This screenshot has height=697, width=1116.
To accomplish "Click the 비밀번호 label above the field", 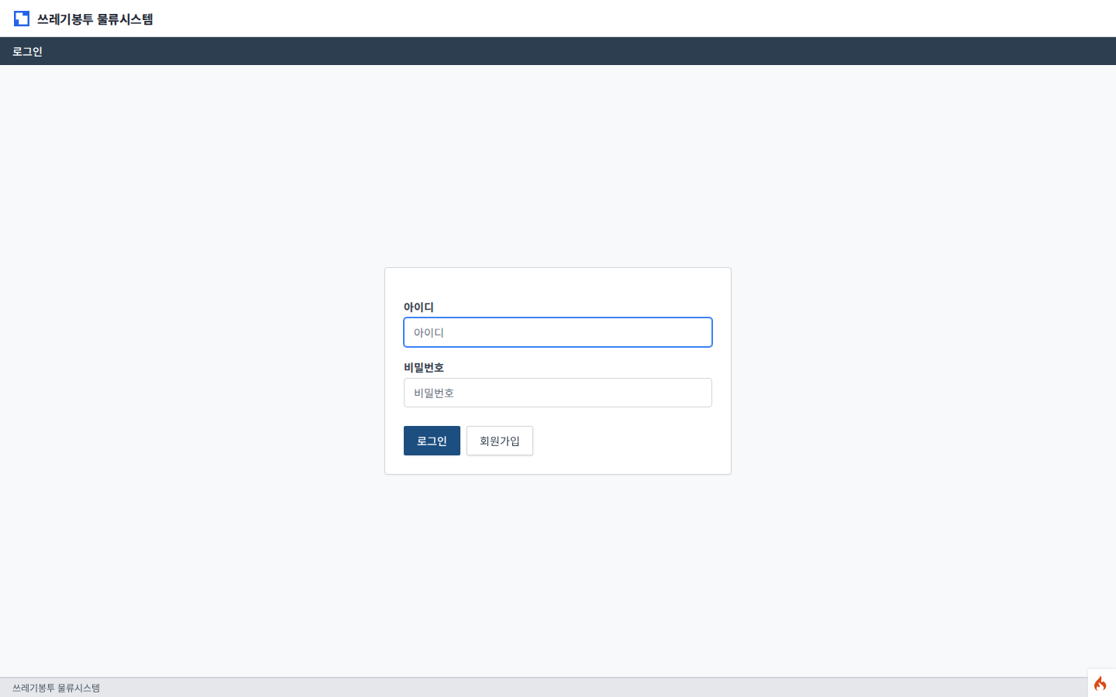I will [424, 368].
